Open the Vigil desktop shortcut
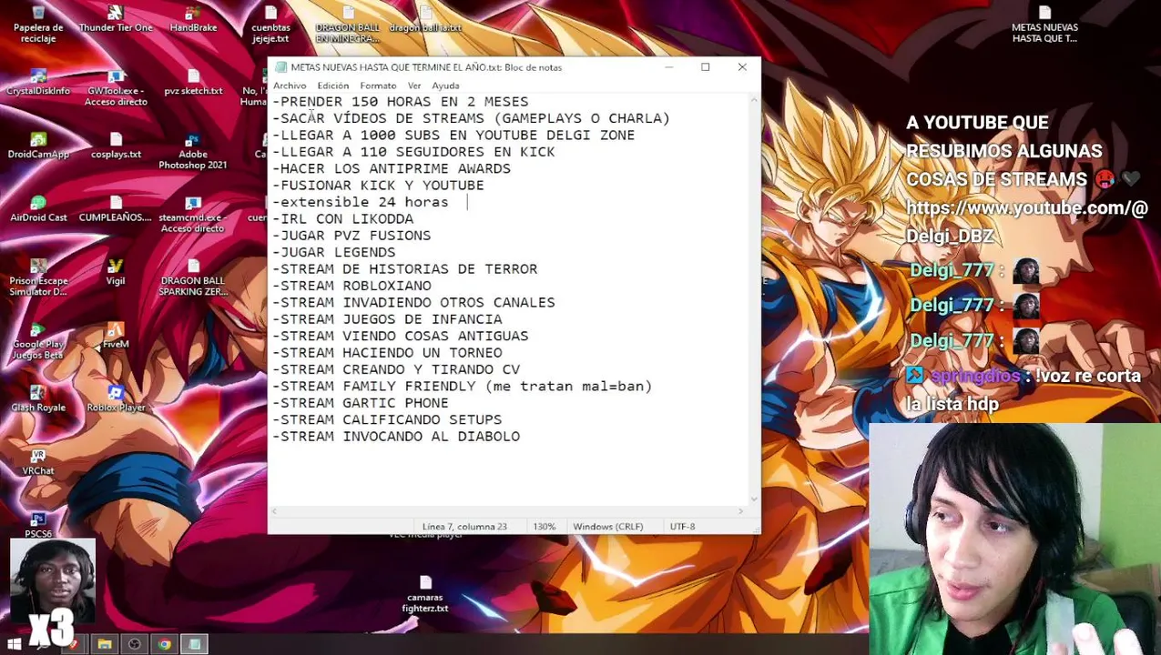 116,272
